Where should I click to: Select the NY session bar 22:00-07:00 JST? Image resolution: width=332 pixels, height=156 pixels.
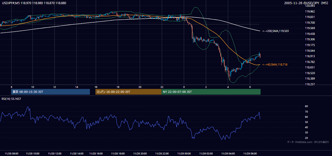(x=211, y=92)
